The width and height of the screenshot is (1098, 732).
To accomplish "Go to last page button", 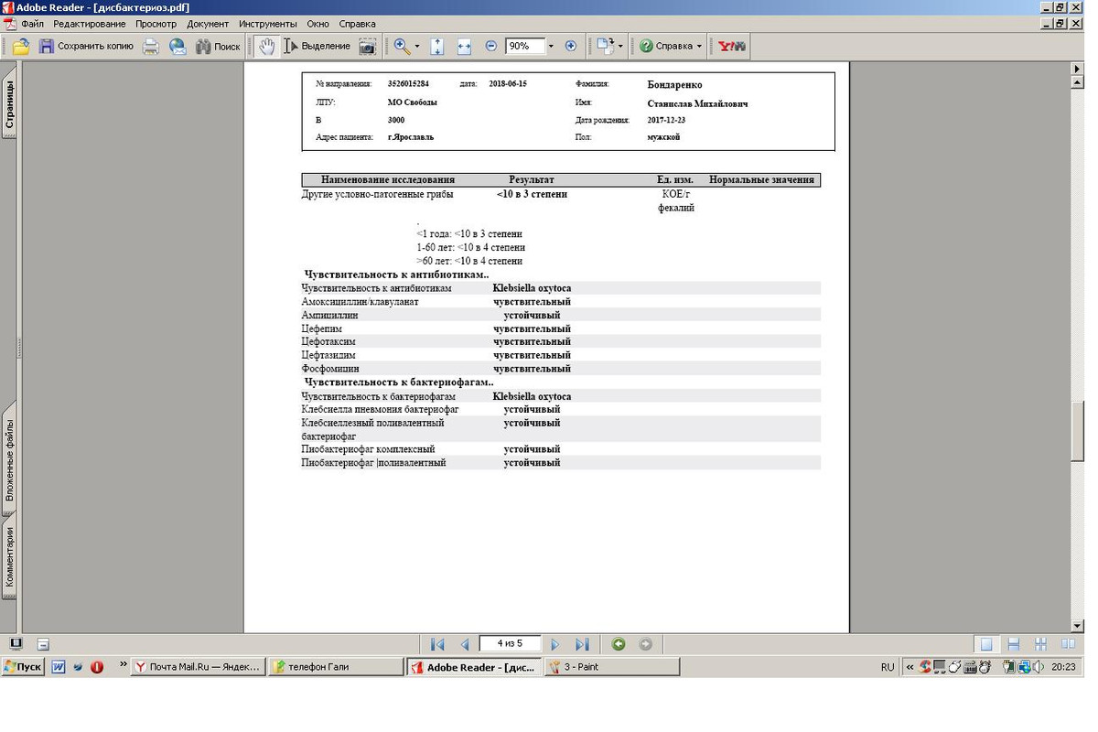I will (581, 644).
